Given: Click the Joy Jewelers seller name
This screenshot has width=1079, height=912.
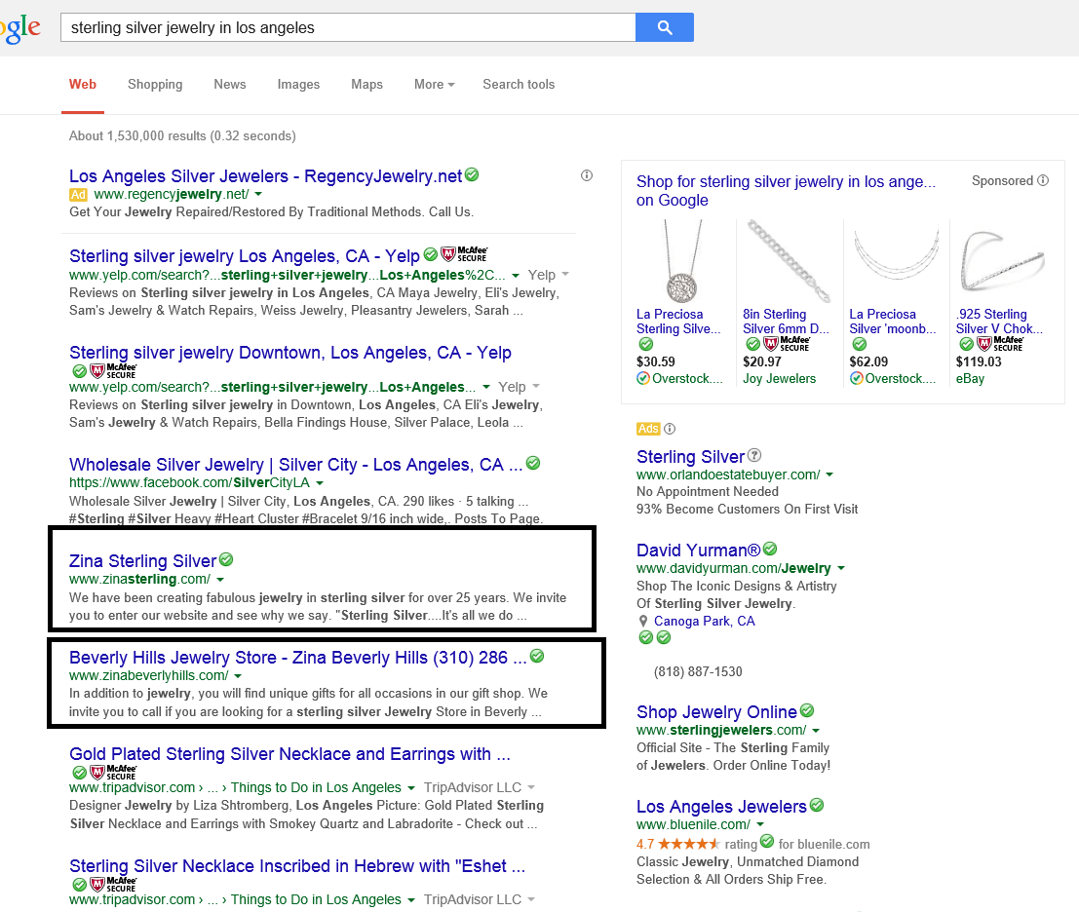Looking at the screenshot, I should (x=779, y=378).
